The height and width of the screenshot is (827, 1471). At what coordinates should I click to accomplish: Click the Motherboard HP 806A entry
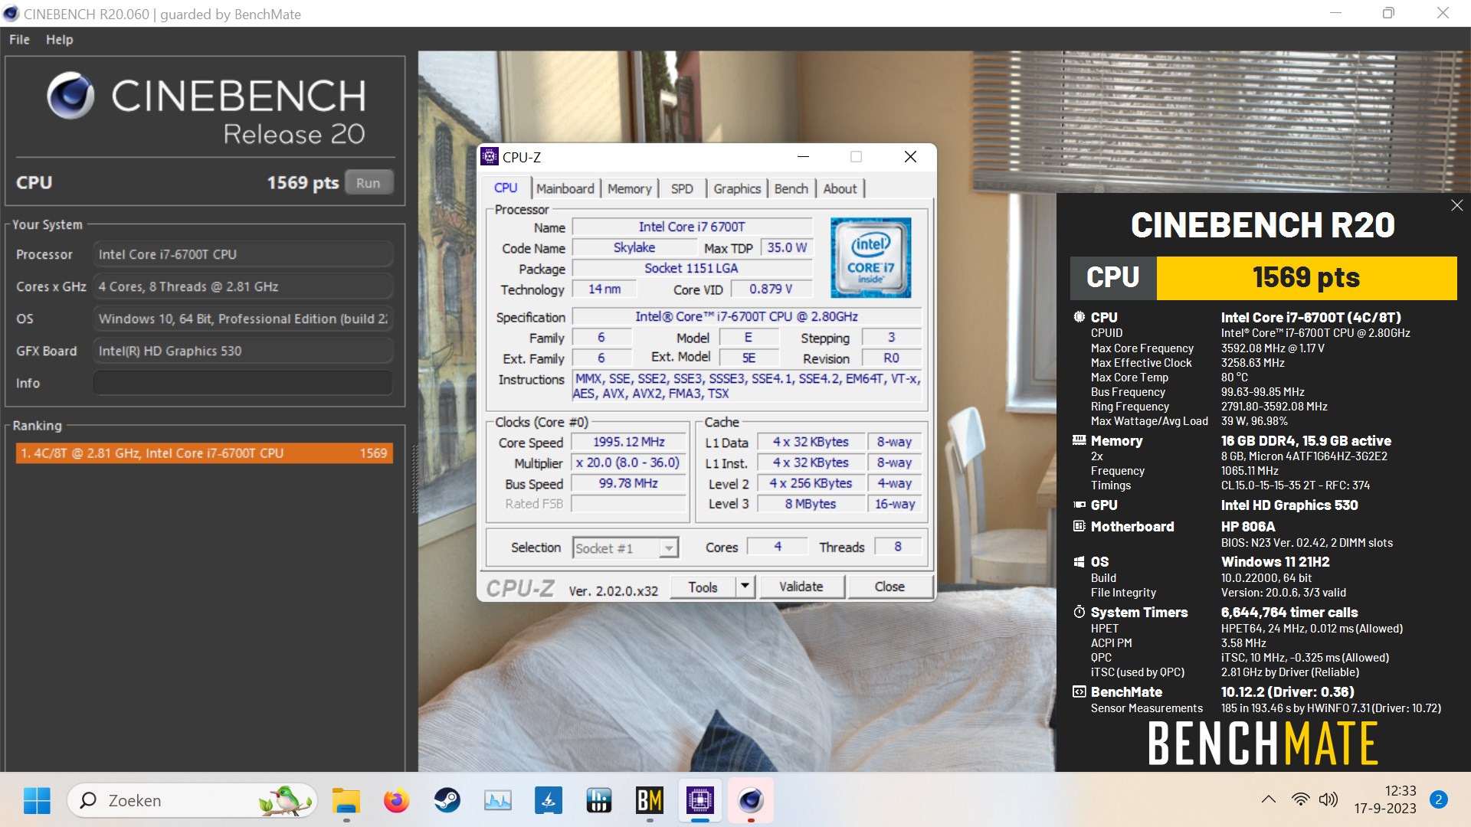(x=1248, y=527)
